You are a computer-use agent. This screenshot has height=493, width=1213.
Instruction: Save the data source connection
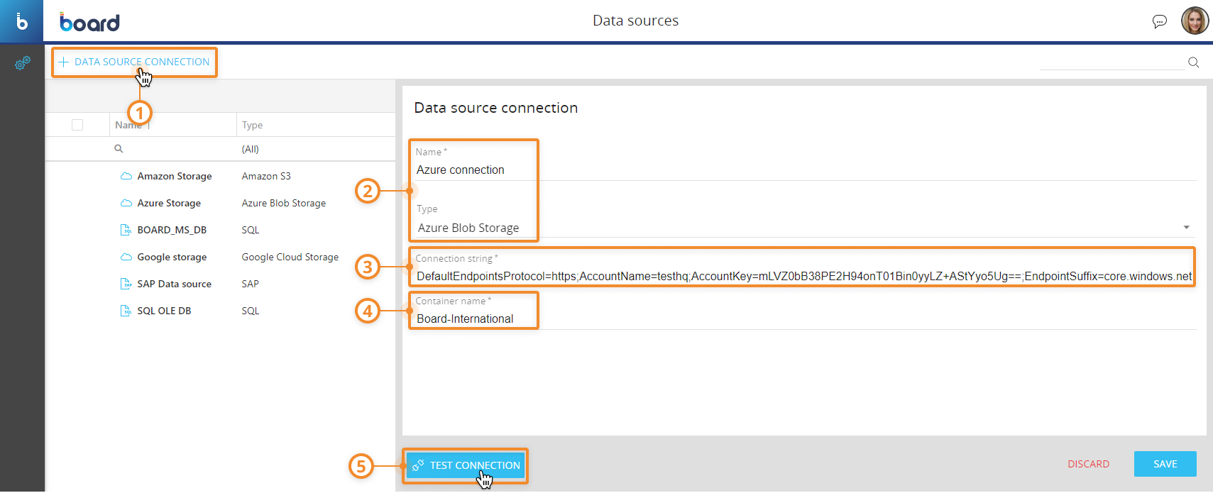coord(1165,464)
